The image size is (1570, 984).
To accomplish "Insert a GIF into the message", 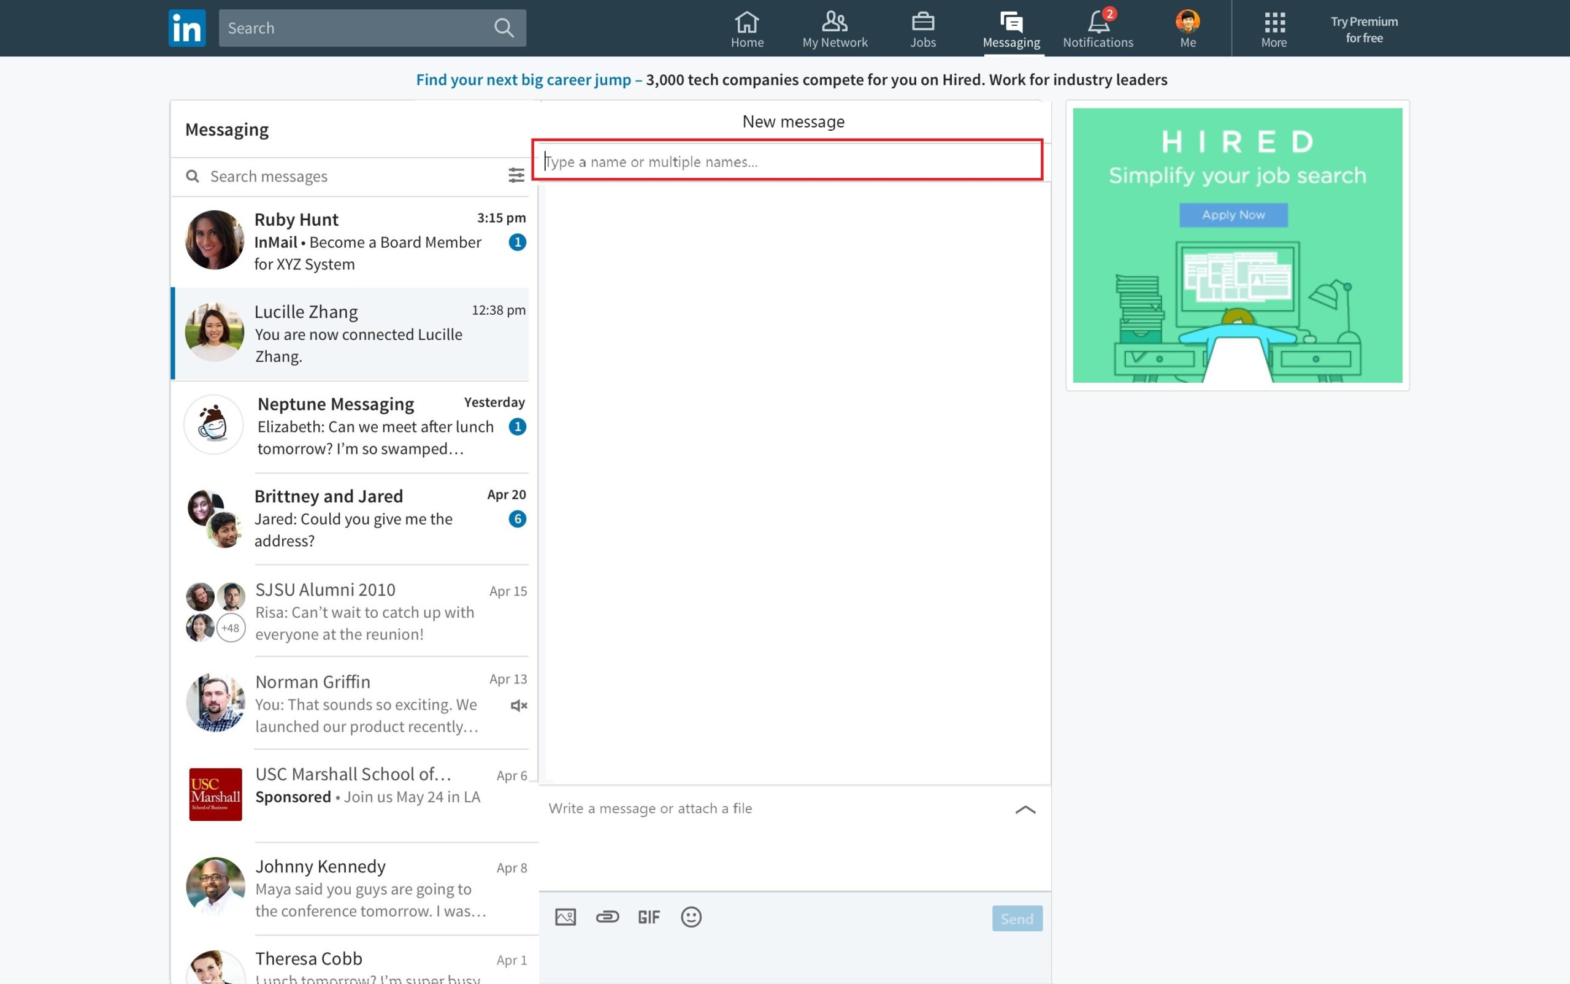I will click(649, 917).
